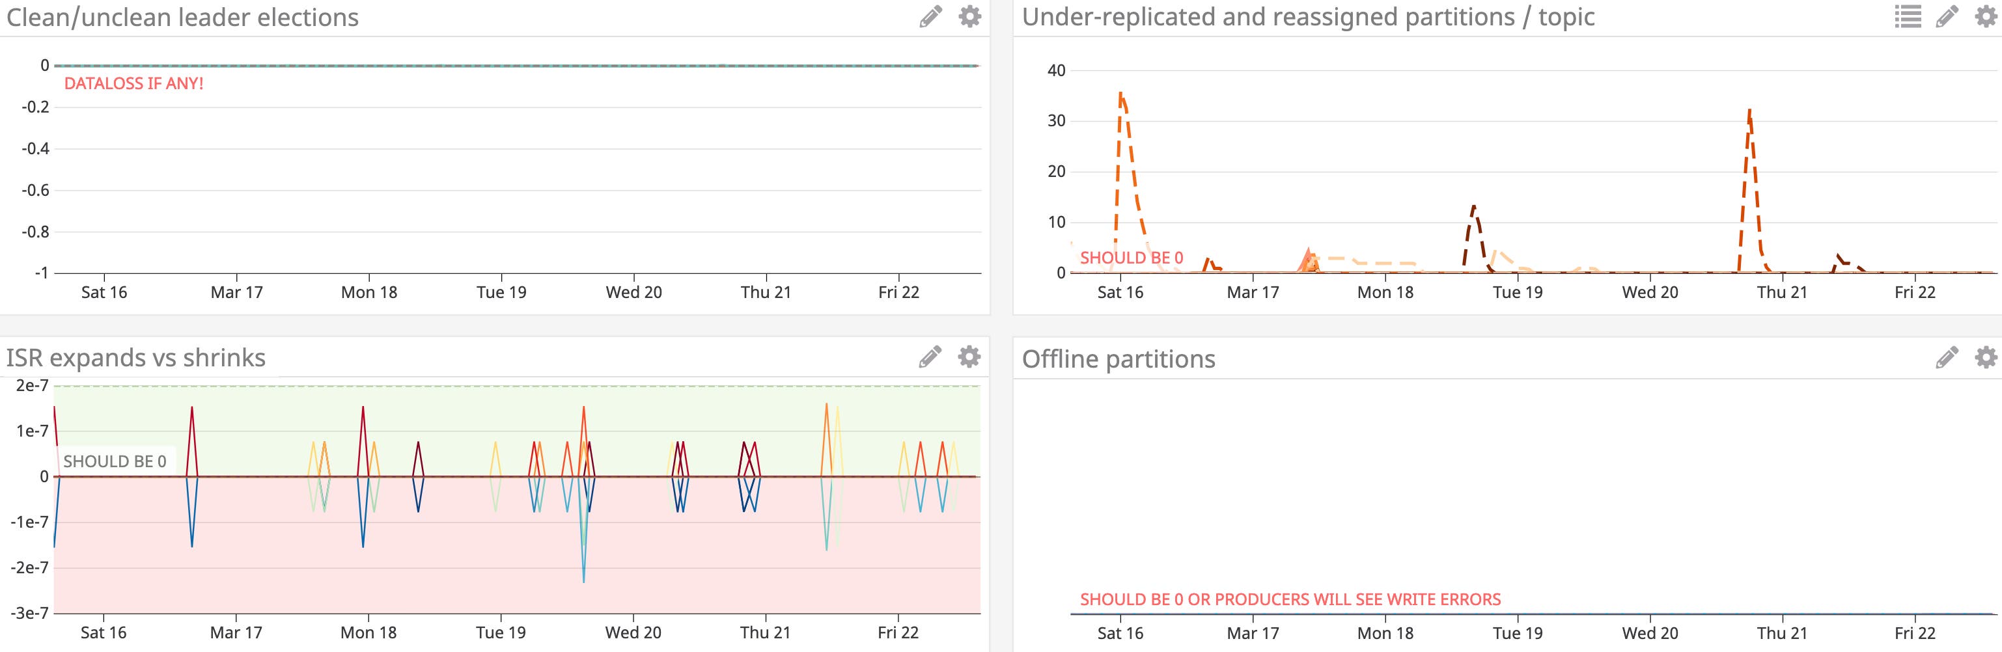The height and width of the screenshot is (652, 2002).
Task: Open ISR expands vs shrinks settings gear
Action: pyautogui.click(x=969, y=357)
